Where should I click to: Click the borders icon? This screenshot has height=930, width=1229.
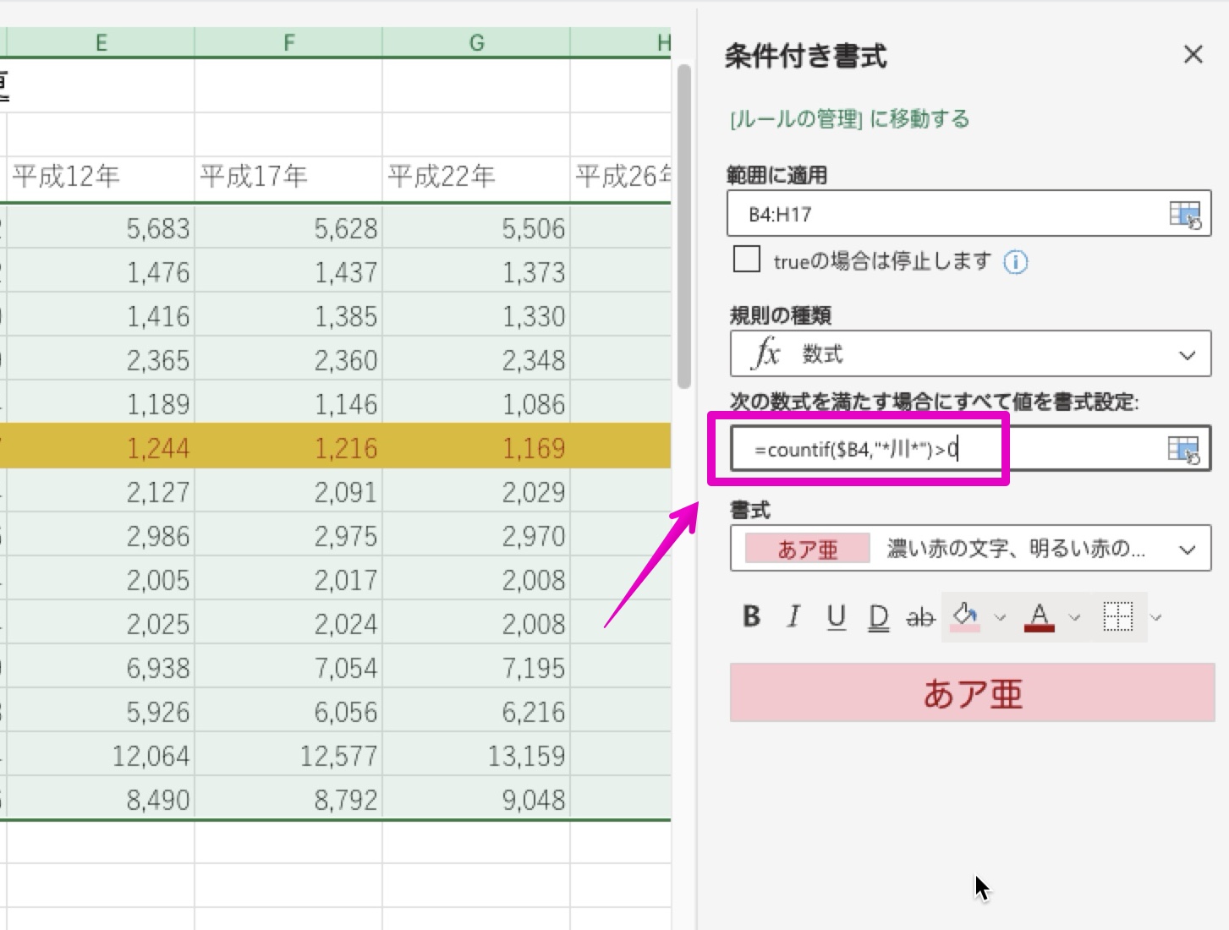1117,617
